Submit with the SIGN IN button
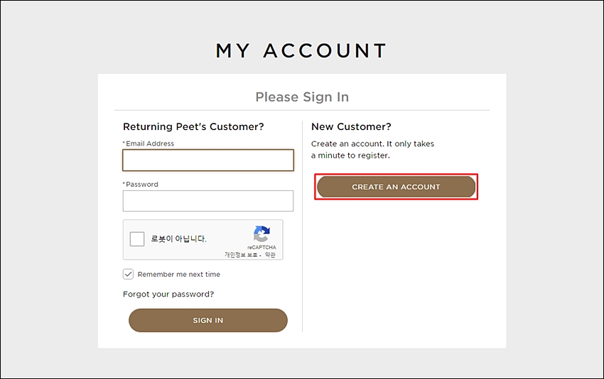The height and width of the screenshot is (379, 604). pyautogui.click(x=208, y=320)
